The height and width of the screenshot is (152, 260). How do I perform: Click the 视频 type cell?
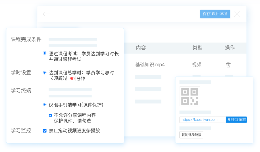tap(197, 65)
